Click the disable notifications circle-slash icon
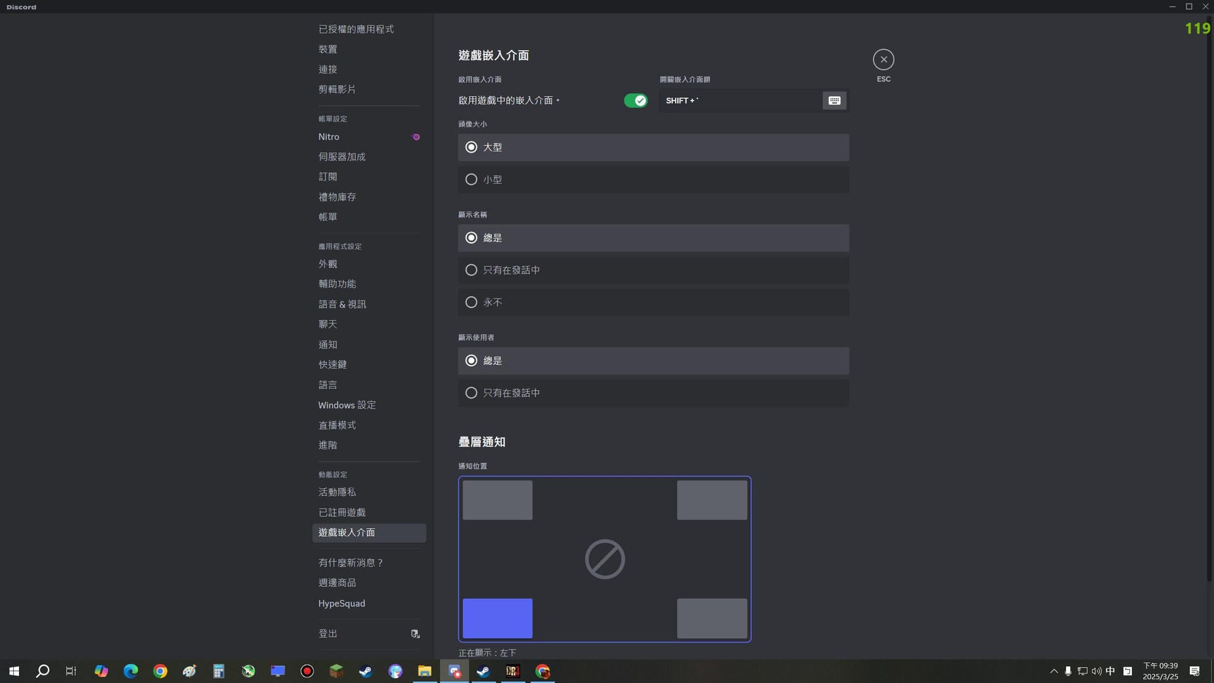Image resolution: width=1214 pixels, height=683 pixels. 604,559
